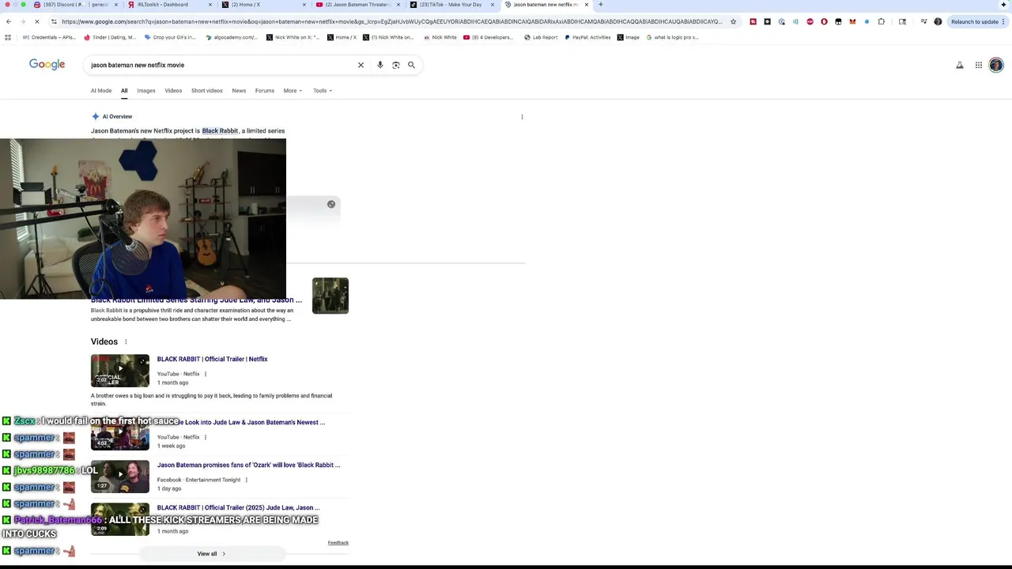
Task: Open options for BLACK RABBIT Official Trailer video
Action: click(206, 374)
